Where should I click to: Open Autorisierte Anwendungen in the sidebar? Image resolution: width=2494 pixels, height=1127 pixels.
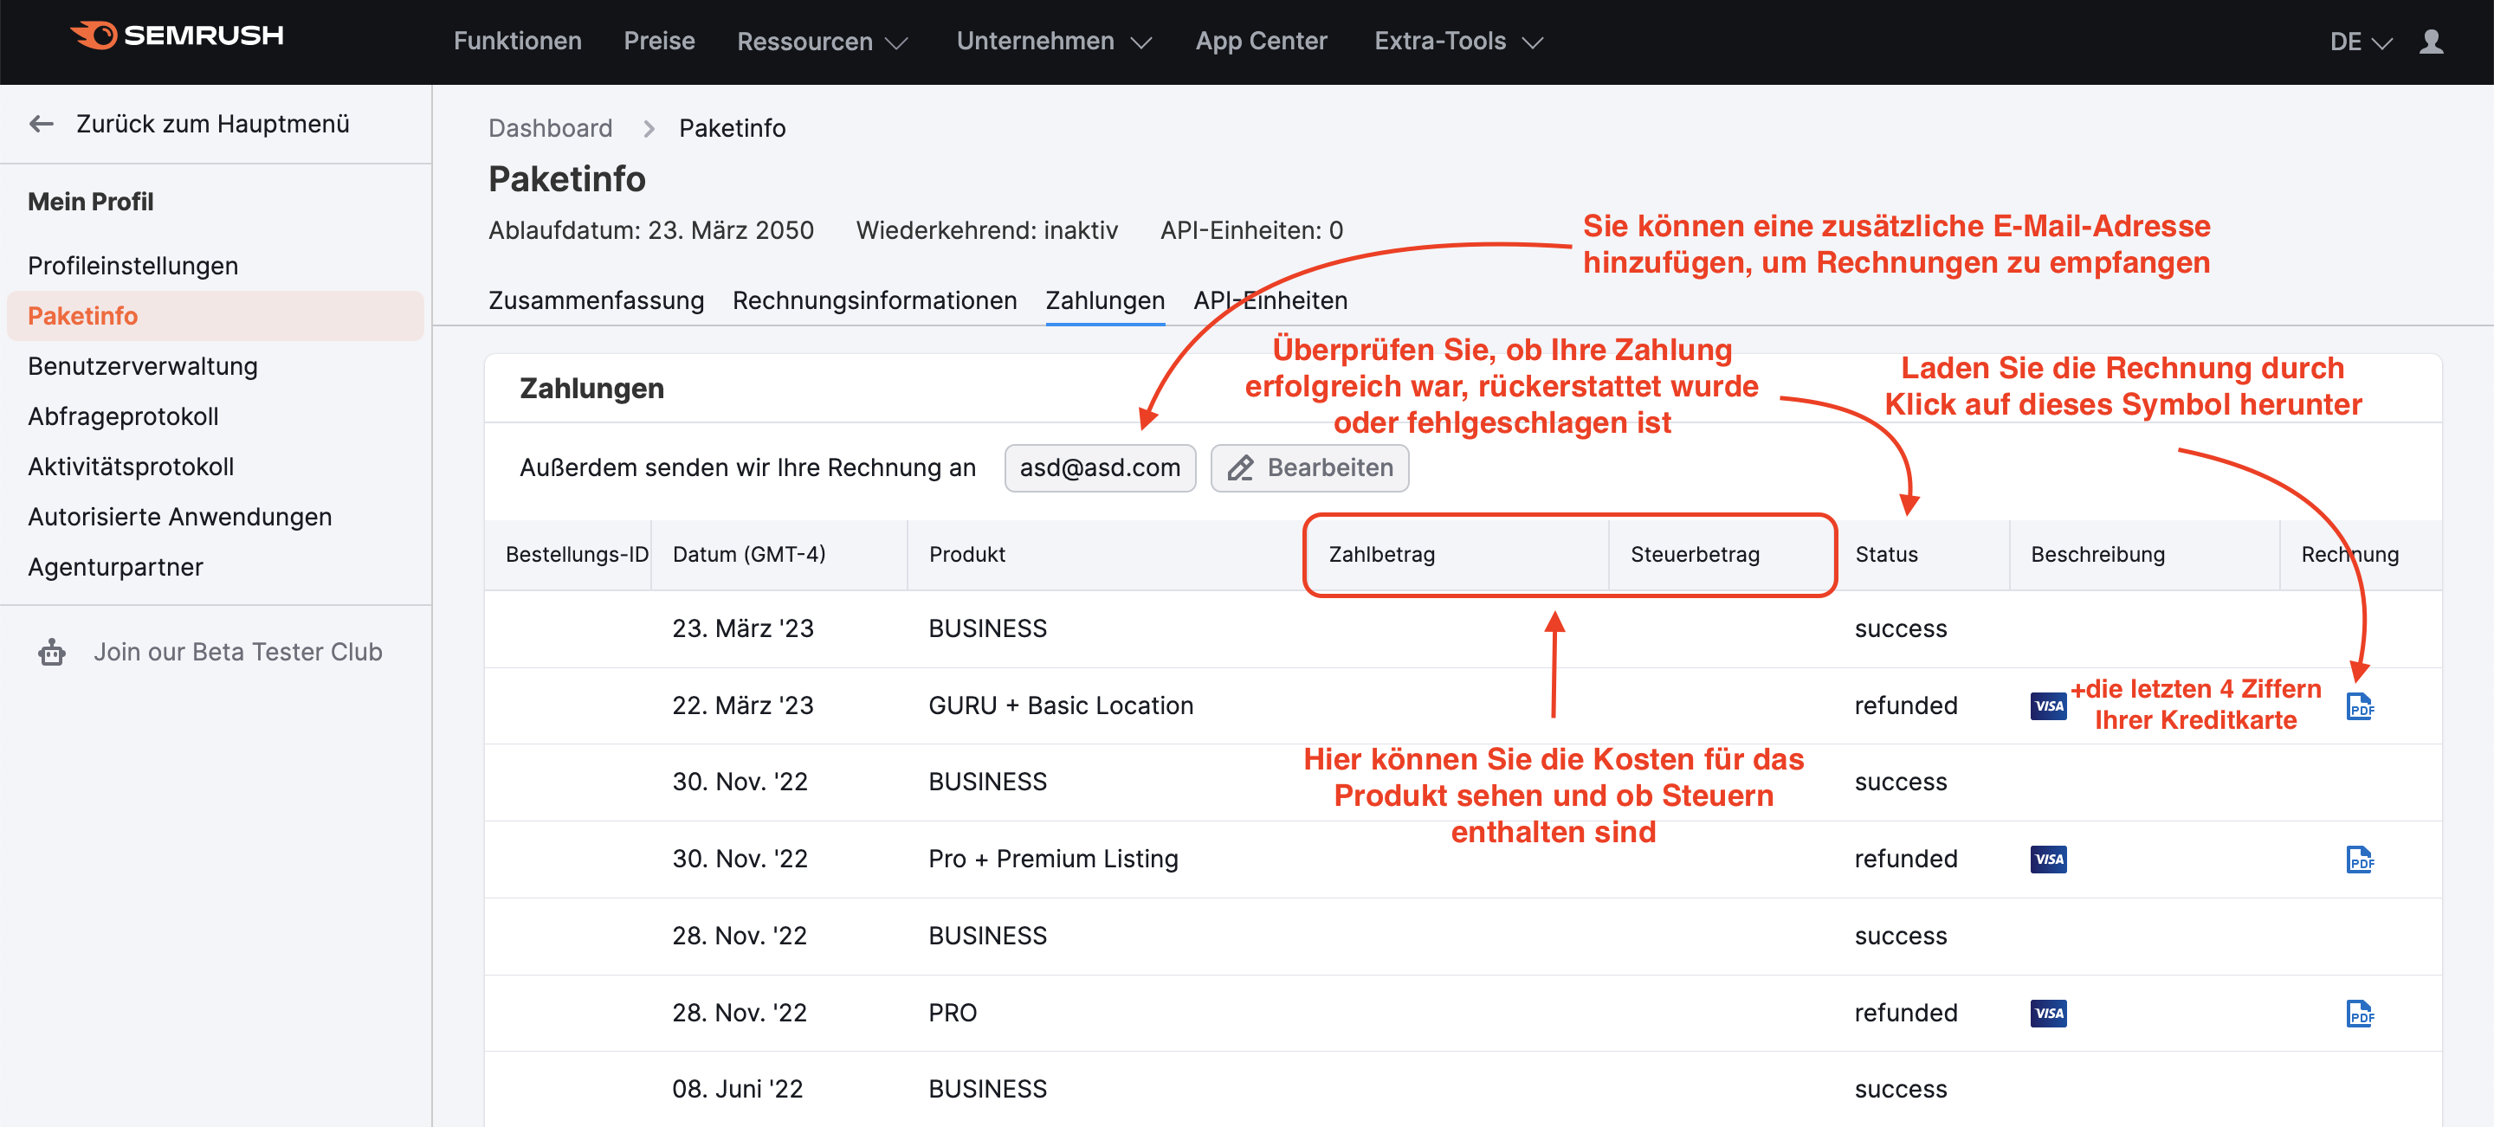[x=179, y=518]
